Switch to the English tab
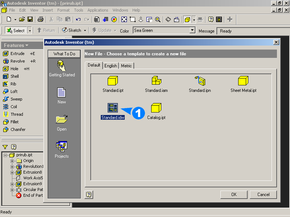Viewport: 290px width, 217px height. [111, 65]
